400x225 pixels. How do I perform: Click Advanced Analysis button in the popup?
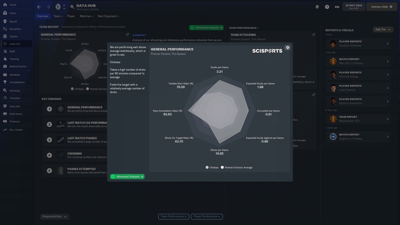click(x=127, y=177)
